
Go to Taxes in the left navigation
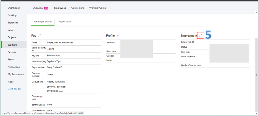(x=11, y=60)
